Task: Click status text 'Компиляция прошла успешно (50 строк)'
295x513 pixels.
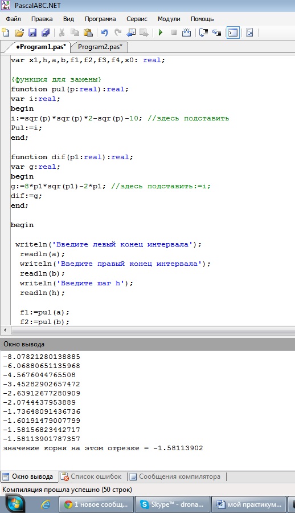Action: (x=67, y=490)
